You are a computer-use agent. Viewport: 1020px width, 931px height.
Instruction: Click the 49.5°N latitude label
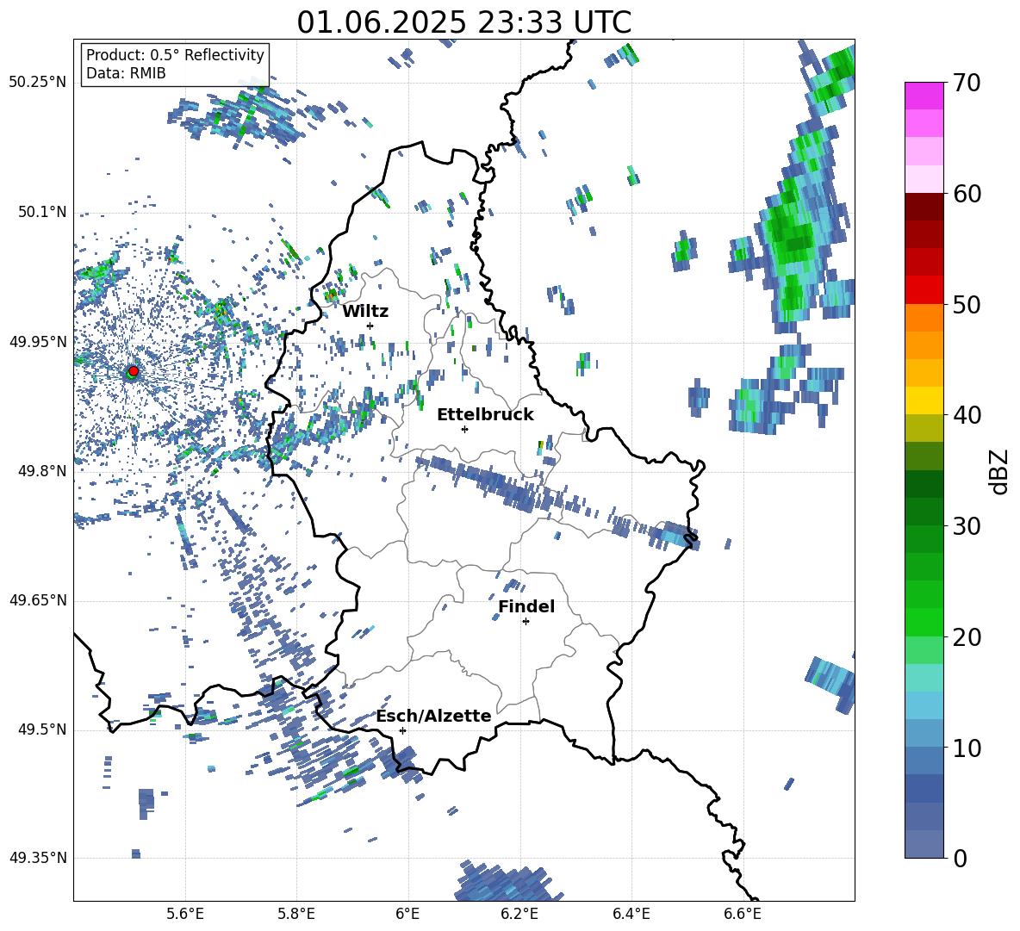(42, 729)
